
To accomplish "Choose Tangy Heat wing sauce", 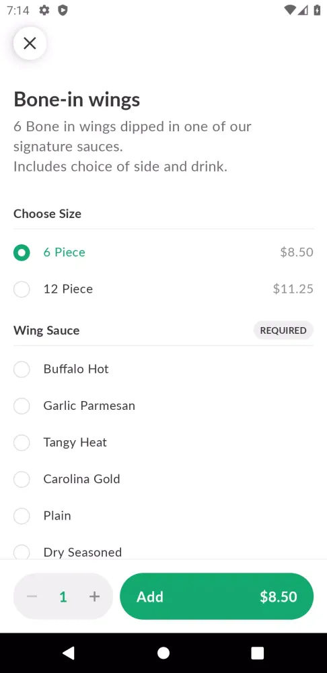I will tap(163, 443).
